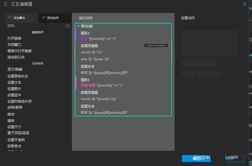
Task: Click the 添加事件 tab icon
Action: click(10, 17)
